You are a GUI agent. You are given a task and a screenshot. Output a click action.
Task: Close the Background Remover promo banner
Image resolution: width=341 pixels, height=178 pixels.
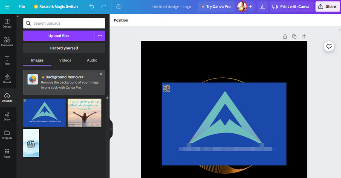101,74
